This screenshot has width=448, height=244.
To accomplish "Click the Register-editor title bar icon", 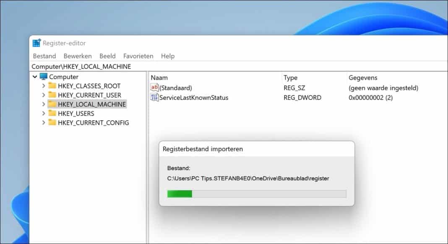I will click(37, 43).
